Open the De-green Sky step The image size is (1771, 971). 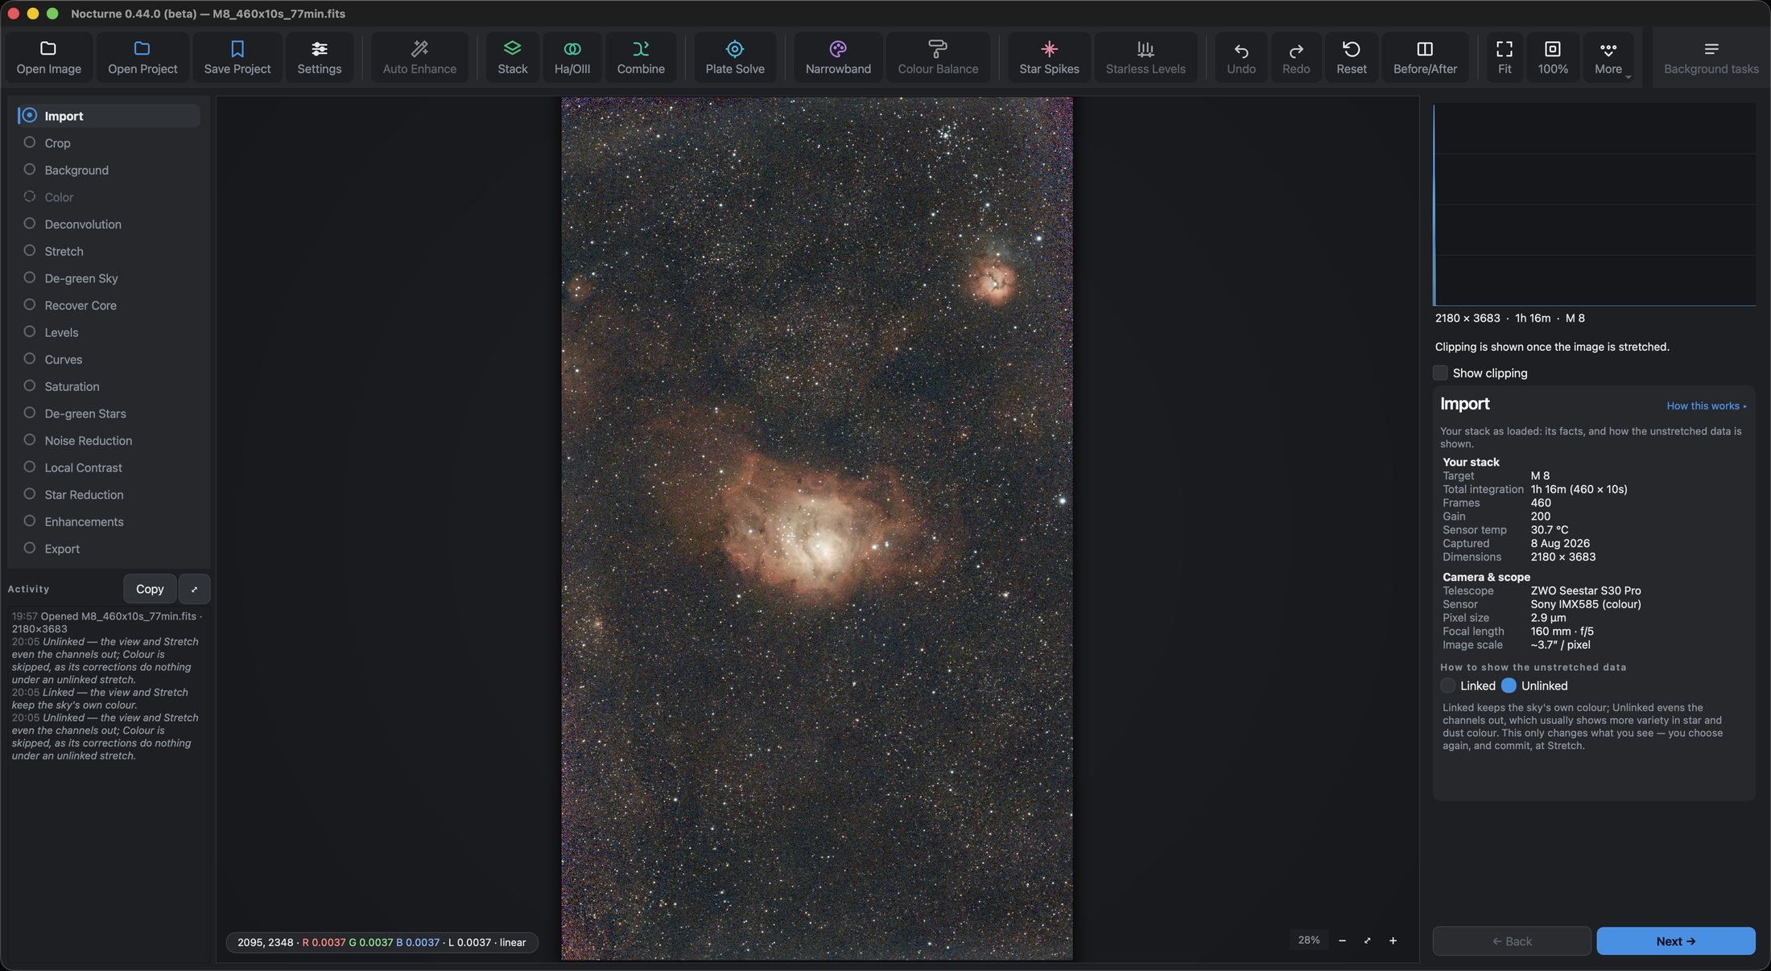(107, 278)
